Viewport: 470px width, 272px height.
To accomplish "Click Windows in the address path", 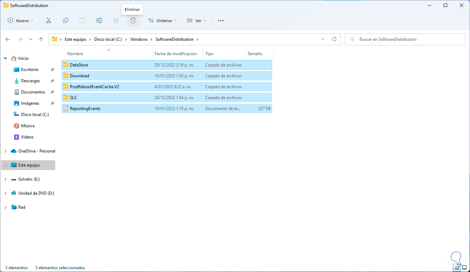I will [139, 39].
